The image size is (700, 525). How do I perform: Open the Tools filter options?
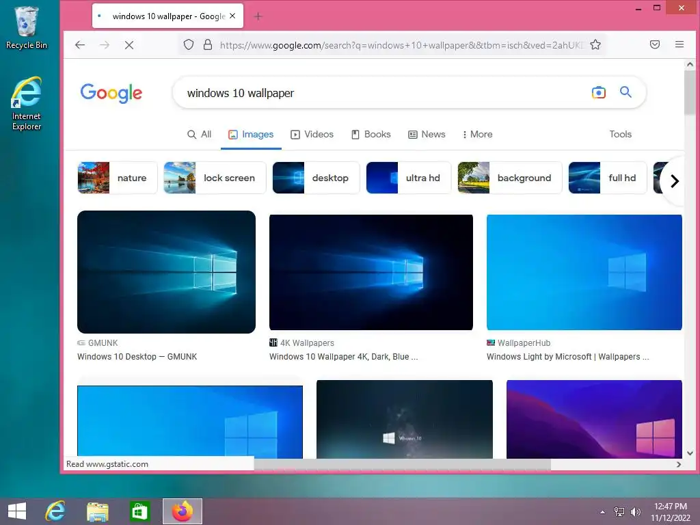[x=621, y=135]
